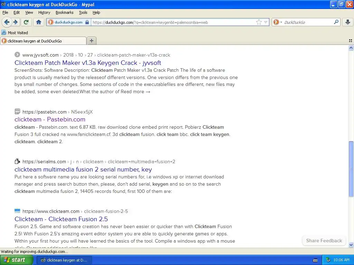Bookmark this page with the star icon

259,22
